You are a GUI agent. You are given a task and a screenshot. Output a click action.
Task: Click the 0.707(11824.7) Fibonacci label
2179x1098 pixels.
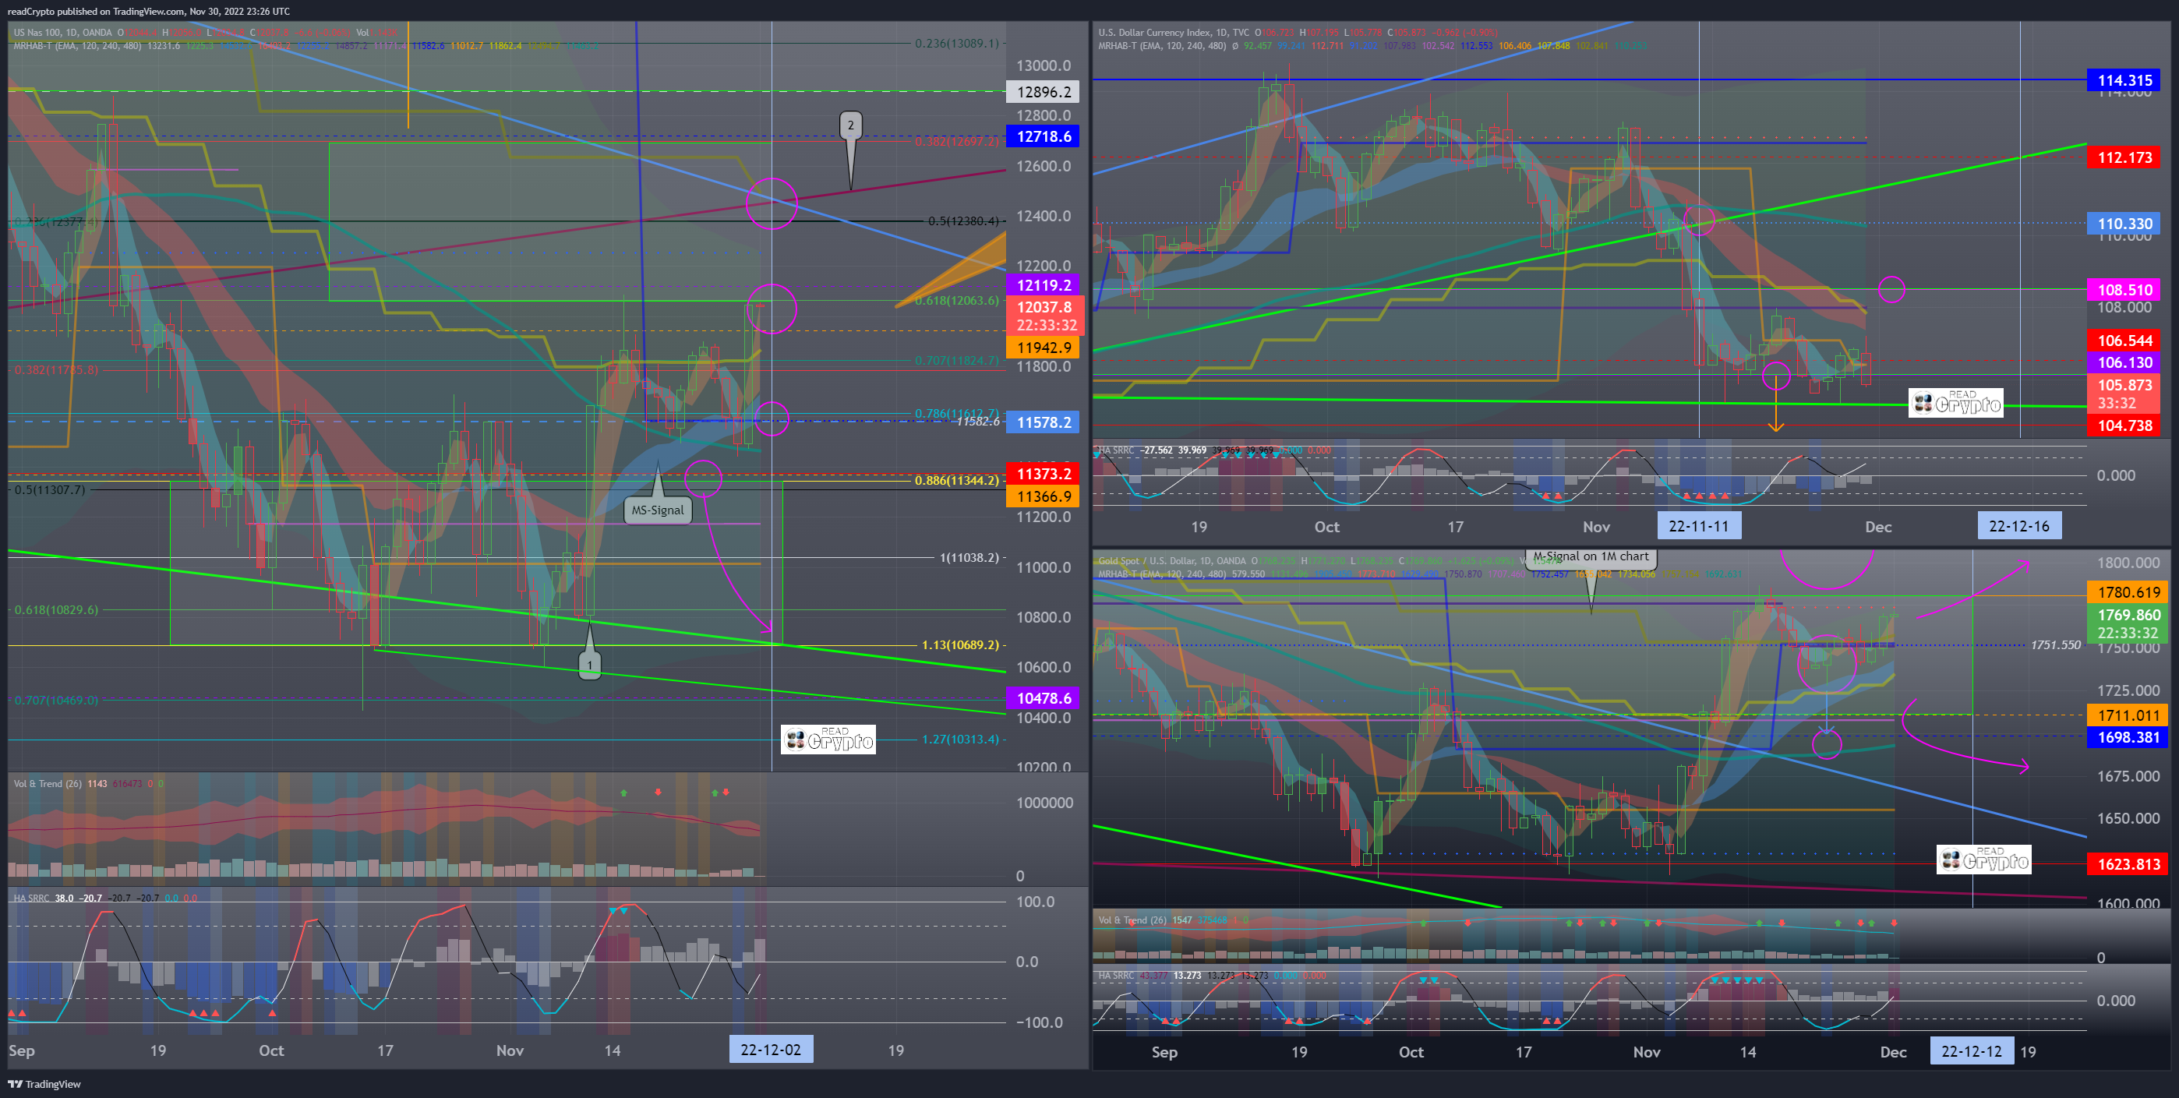956,360
